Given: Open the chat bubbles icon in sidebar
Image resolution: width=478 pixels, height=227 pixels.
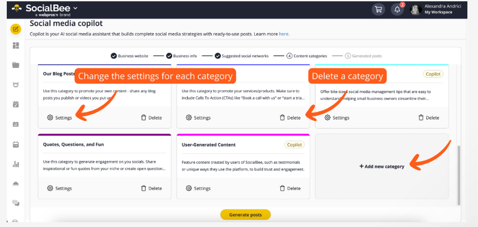Looking at the screenshot, I should pyautogui.click(x=15, y=202).
